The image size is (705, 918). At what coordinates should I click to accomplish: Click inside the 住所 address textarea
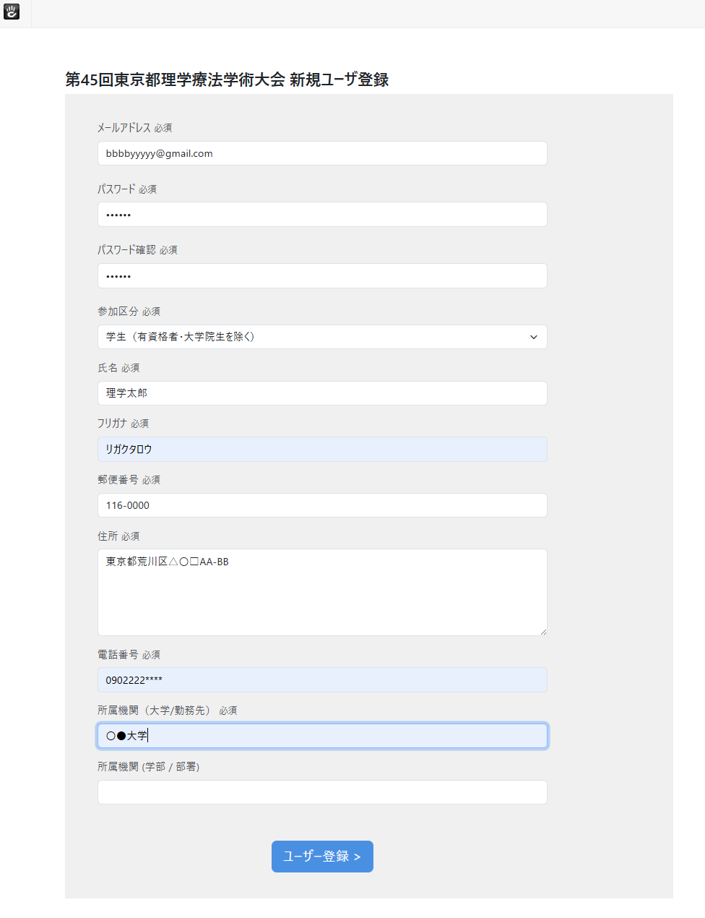[322, 592]
